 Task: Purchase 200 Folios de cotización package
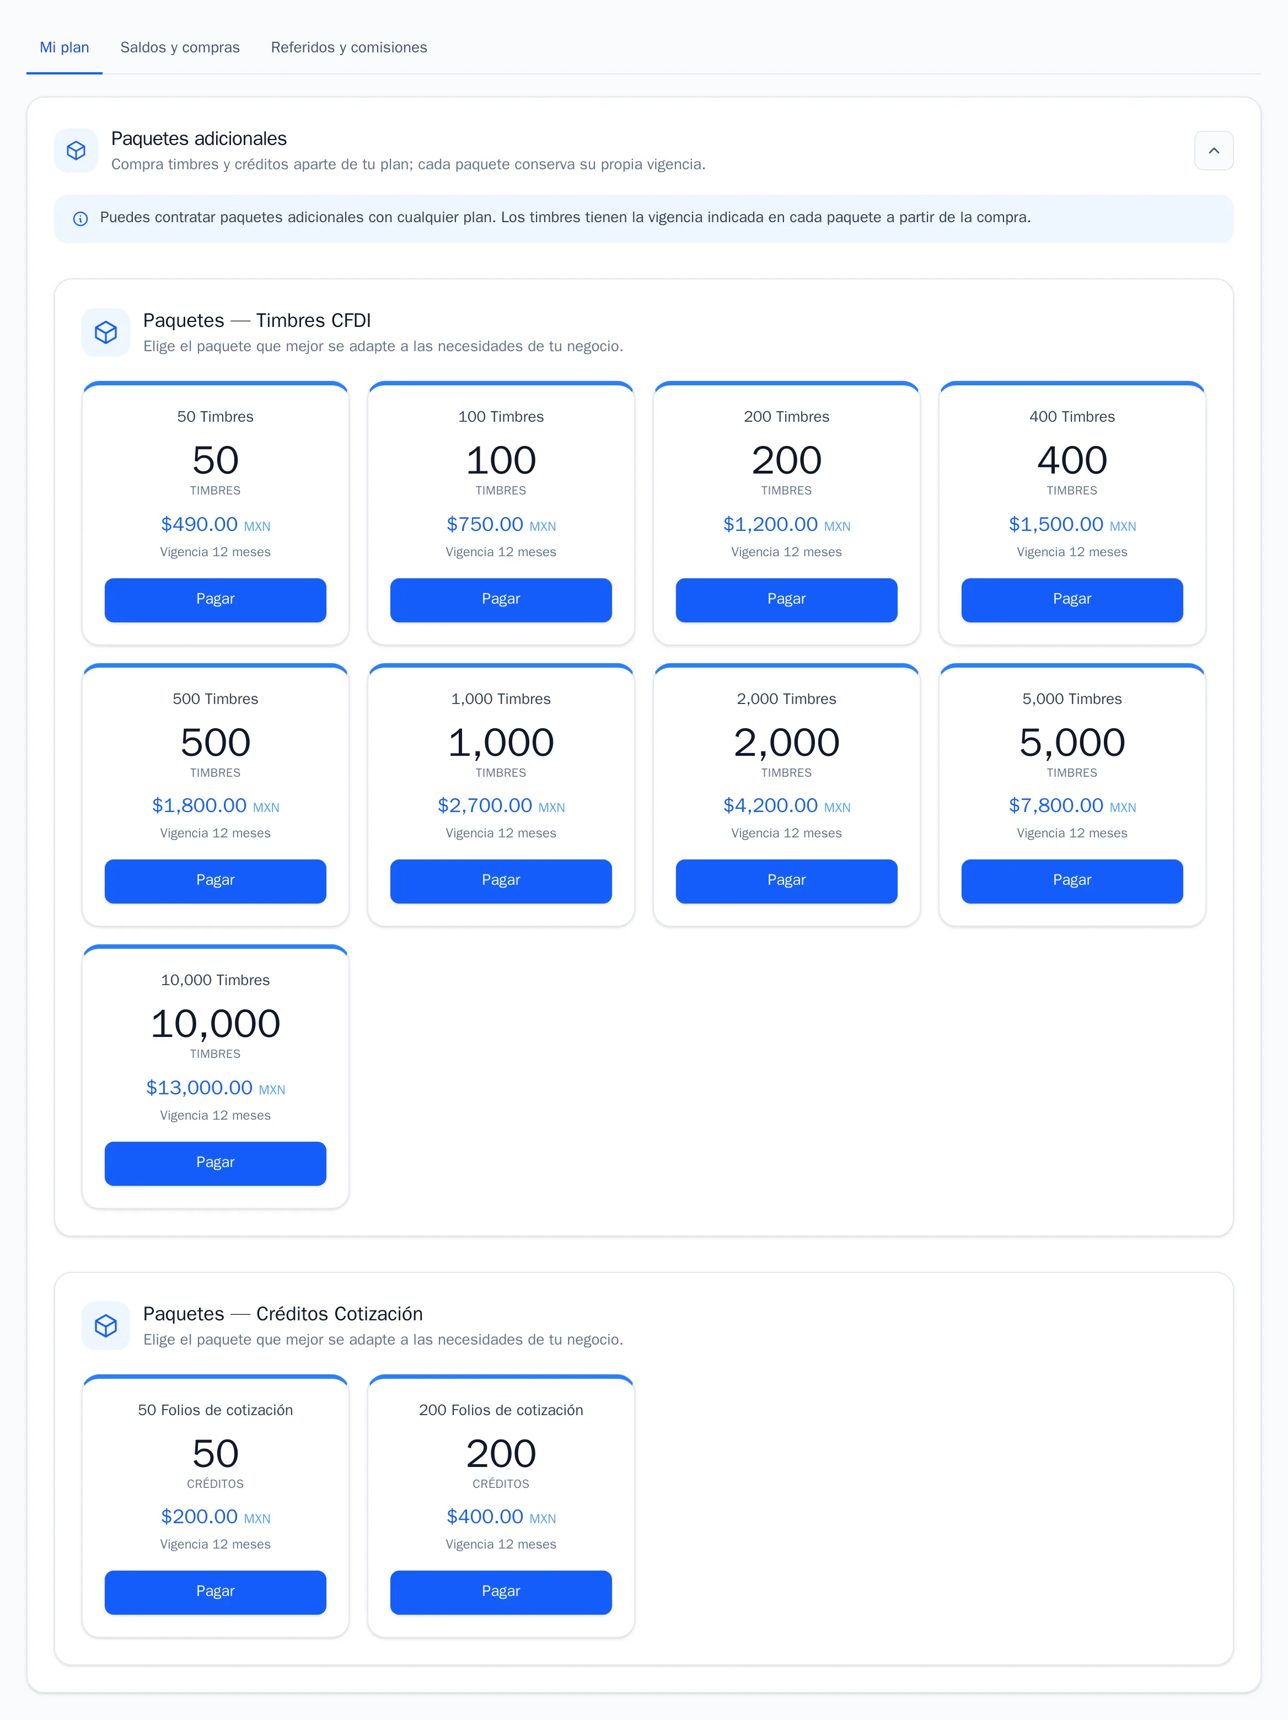click(x=501, y=1593)
